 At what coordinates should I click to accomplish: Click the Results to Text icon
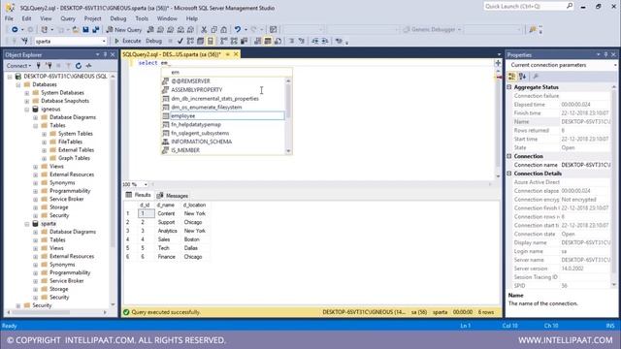coord(258,41)
